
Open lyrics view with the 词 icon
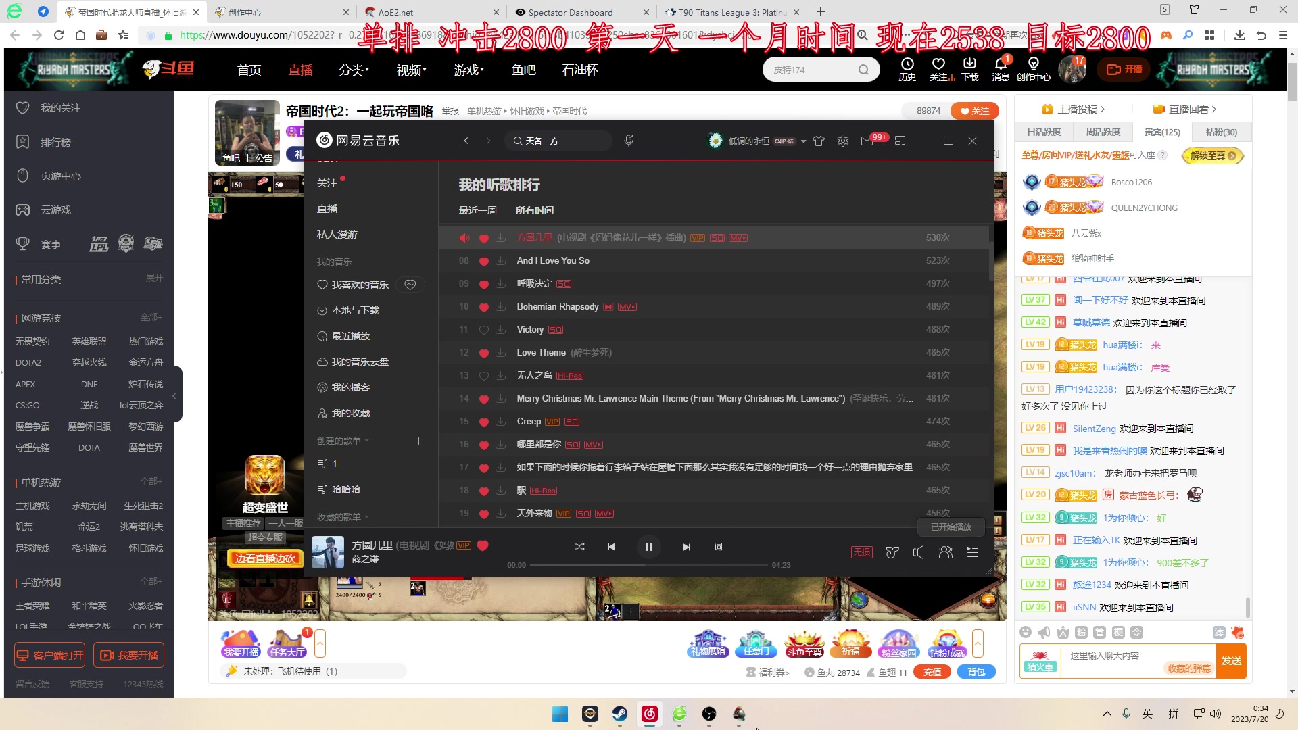coord(718,547)
